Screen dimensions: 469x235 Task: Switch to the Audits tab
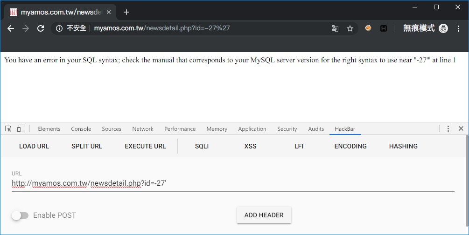click(316, 129)
